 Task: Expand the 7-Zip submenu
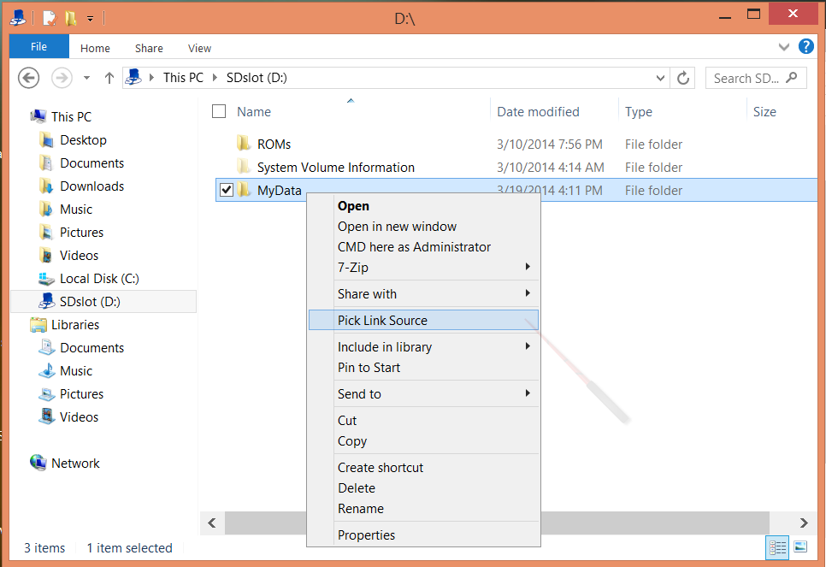(x=528, y=267)
